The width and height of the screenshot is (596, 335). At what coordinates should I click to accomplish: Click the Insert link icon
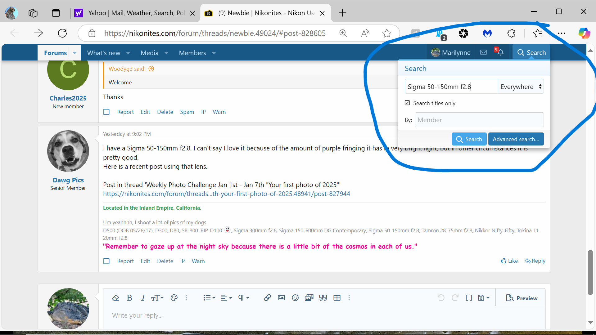[267, 298]
